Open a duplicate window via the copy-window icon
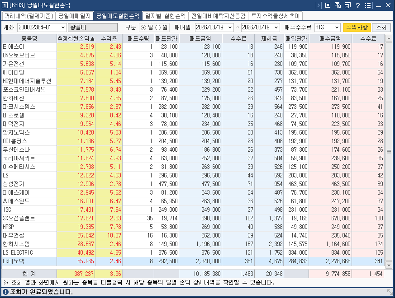The image size is (395, 298). (347, 5)
